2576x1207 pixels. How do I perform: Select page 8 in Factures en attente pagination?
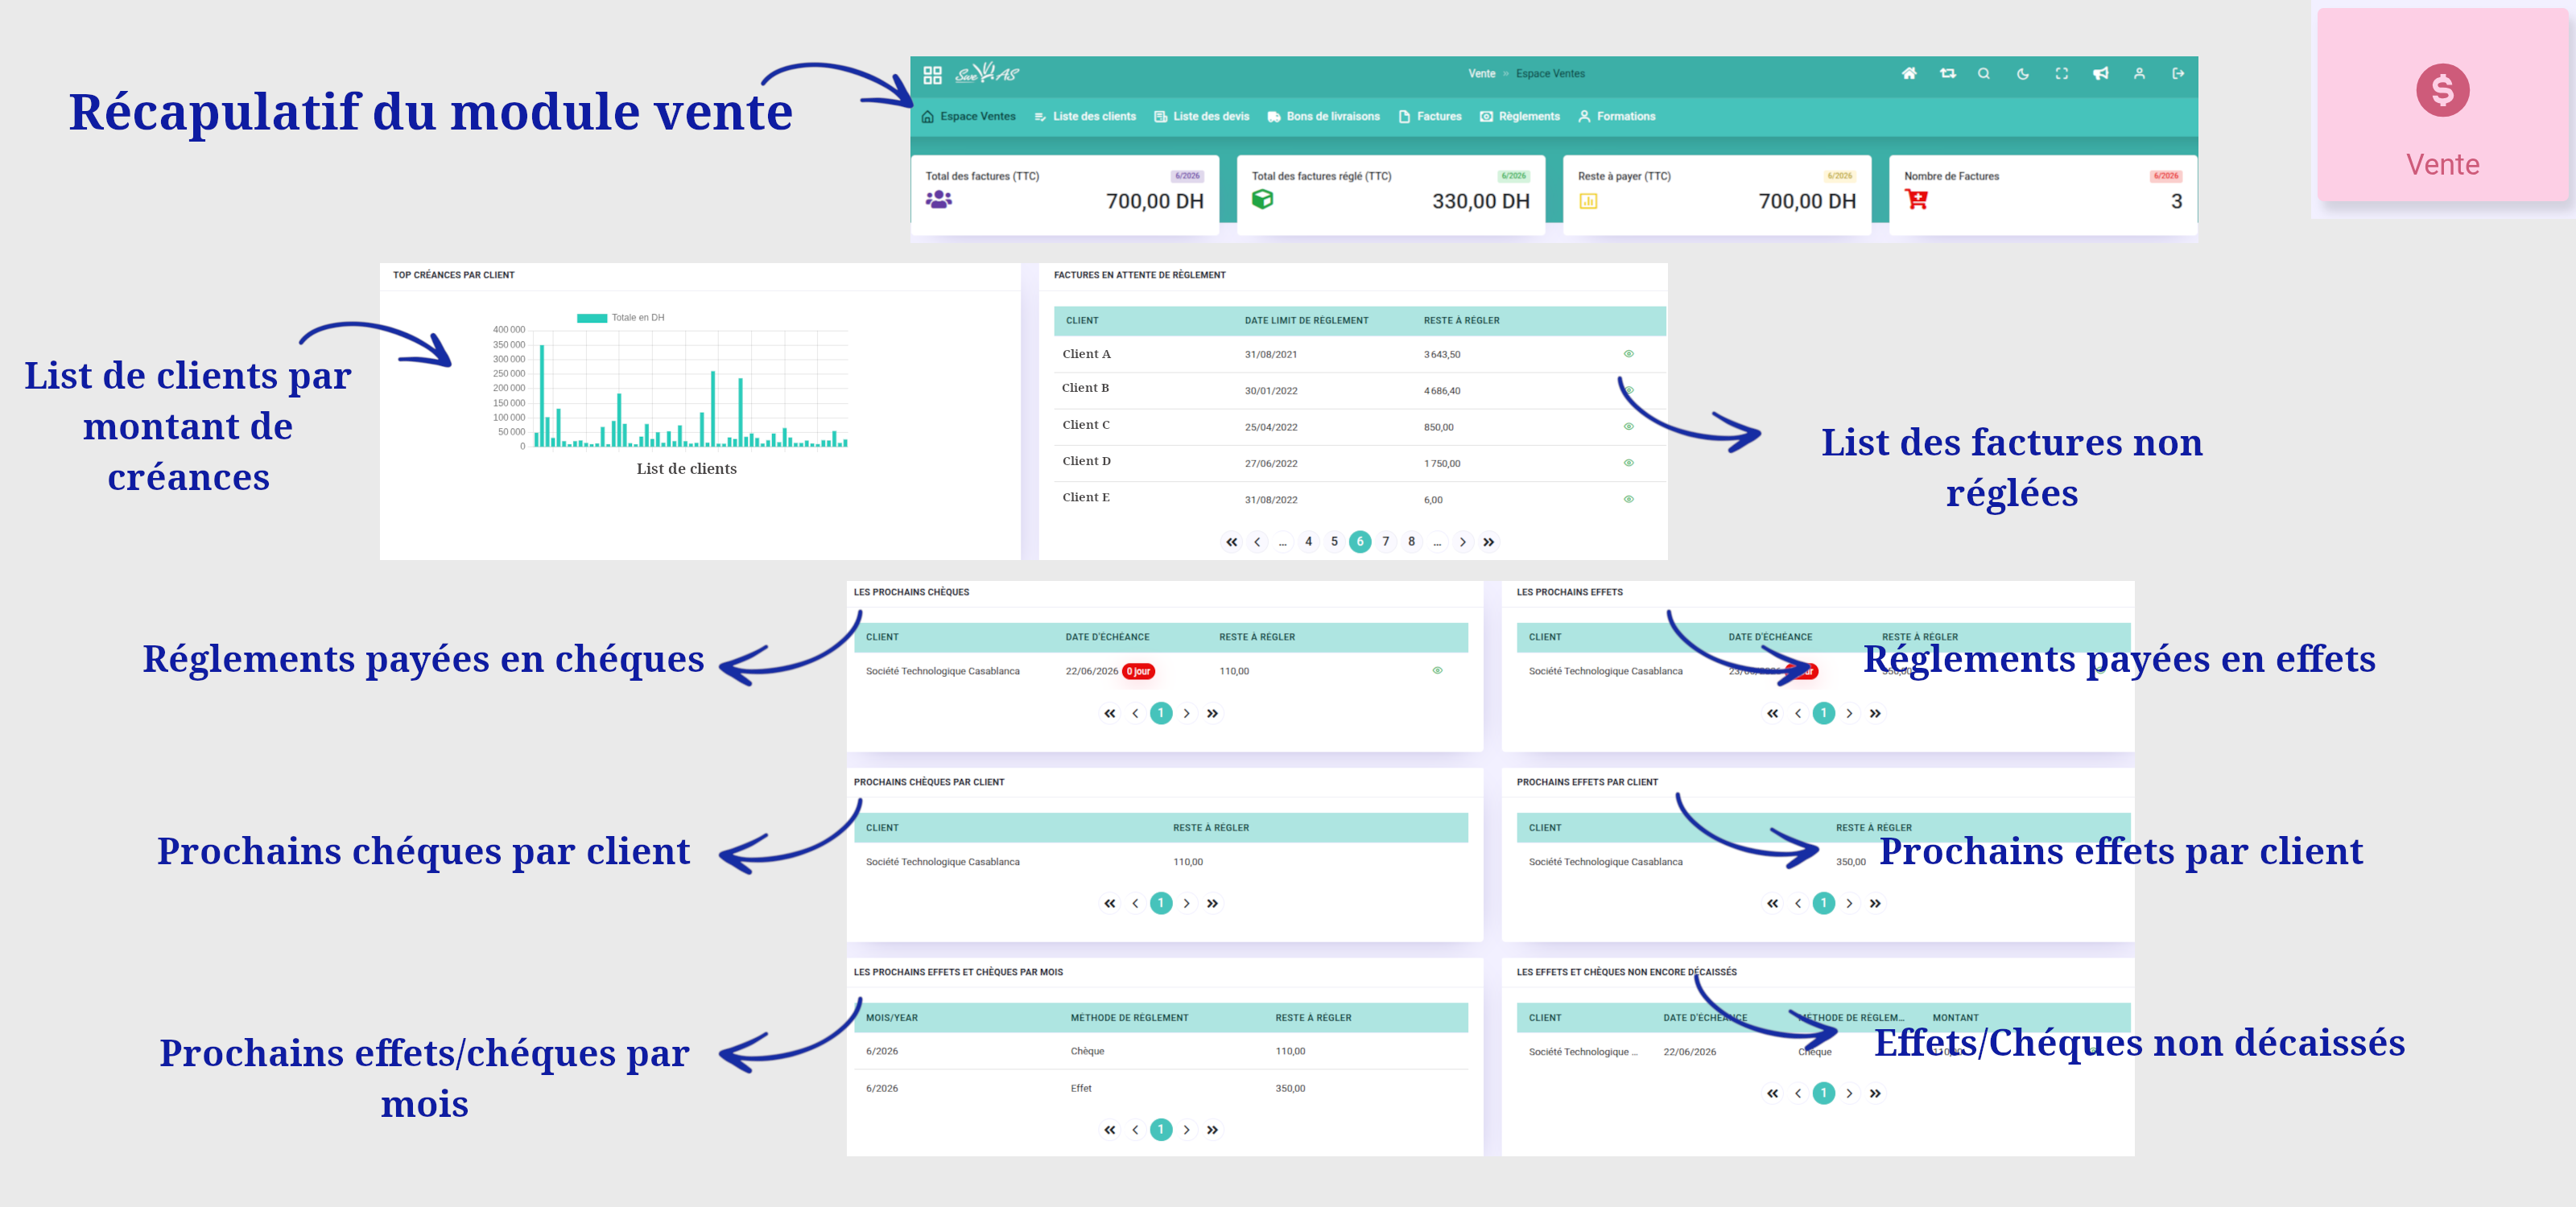pos(1412,542)
